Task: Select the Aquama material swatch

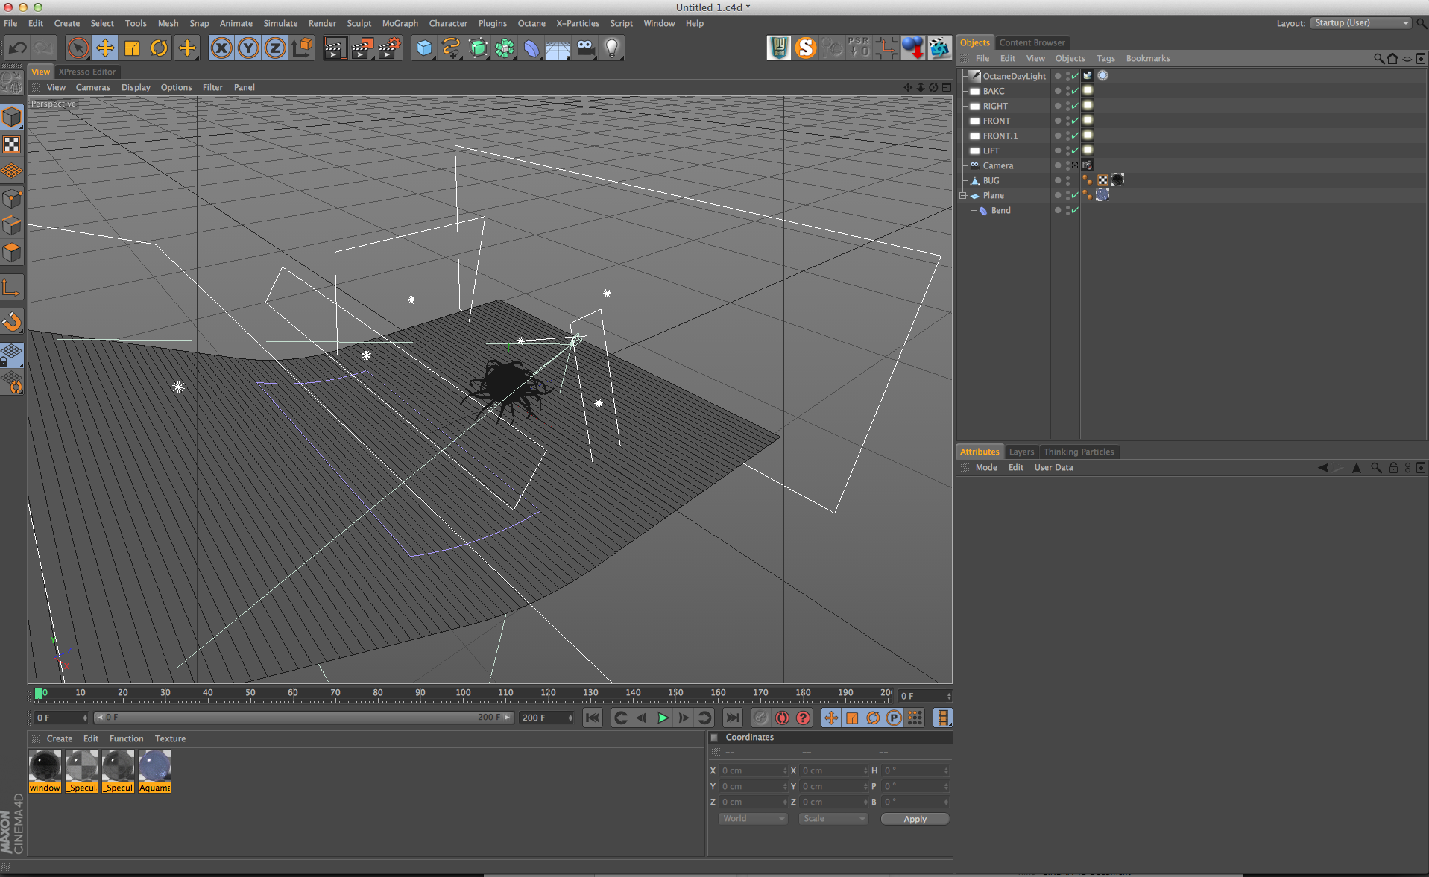Action: coord(155,770)
